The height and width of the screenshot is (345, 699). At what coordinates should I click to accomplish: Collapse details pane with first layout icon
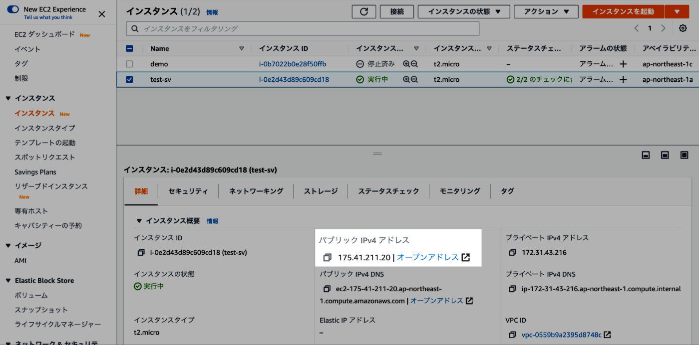(646, 155)
